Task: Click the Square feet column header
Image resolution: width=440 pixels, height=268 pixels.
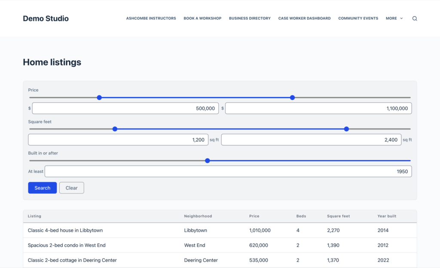Action: pos(339,216)
